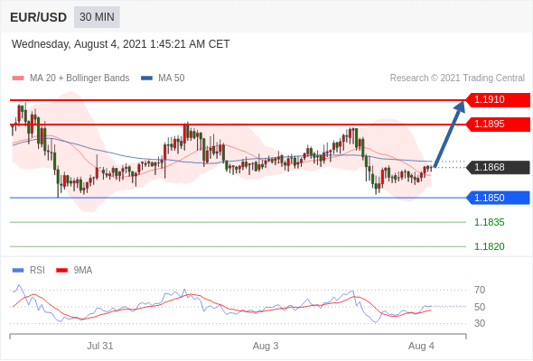Viewport: 533px width, 361px height.
Task: Click the 1.1835 support level label
Action: tap(490, 222)
